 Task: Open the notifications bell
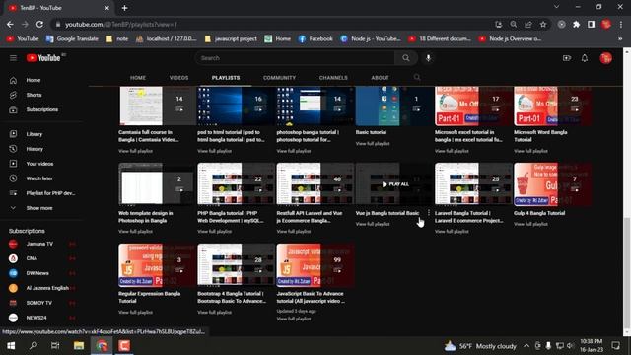(585, 58)
